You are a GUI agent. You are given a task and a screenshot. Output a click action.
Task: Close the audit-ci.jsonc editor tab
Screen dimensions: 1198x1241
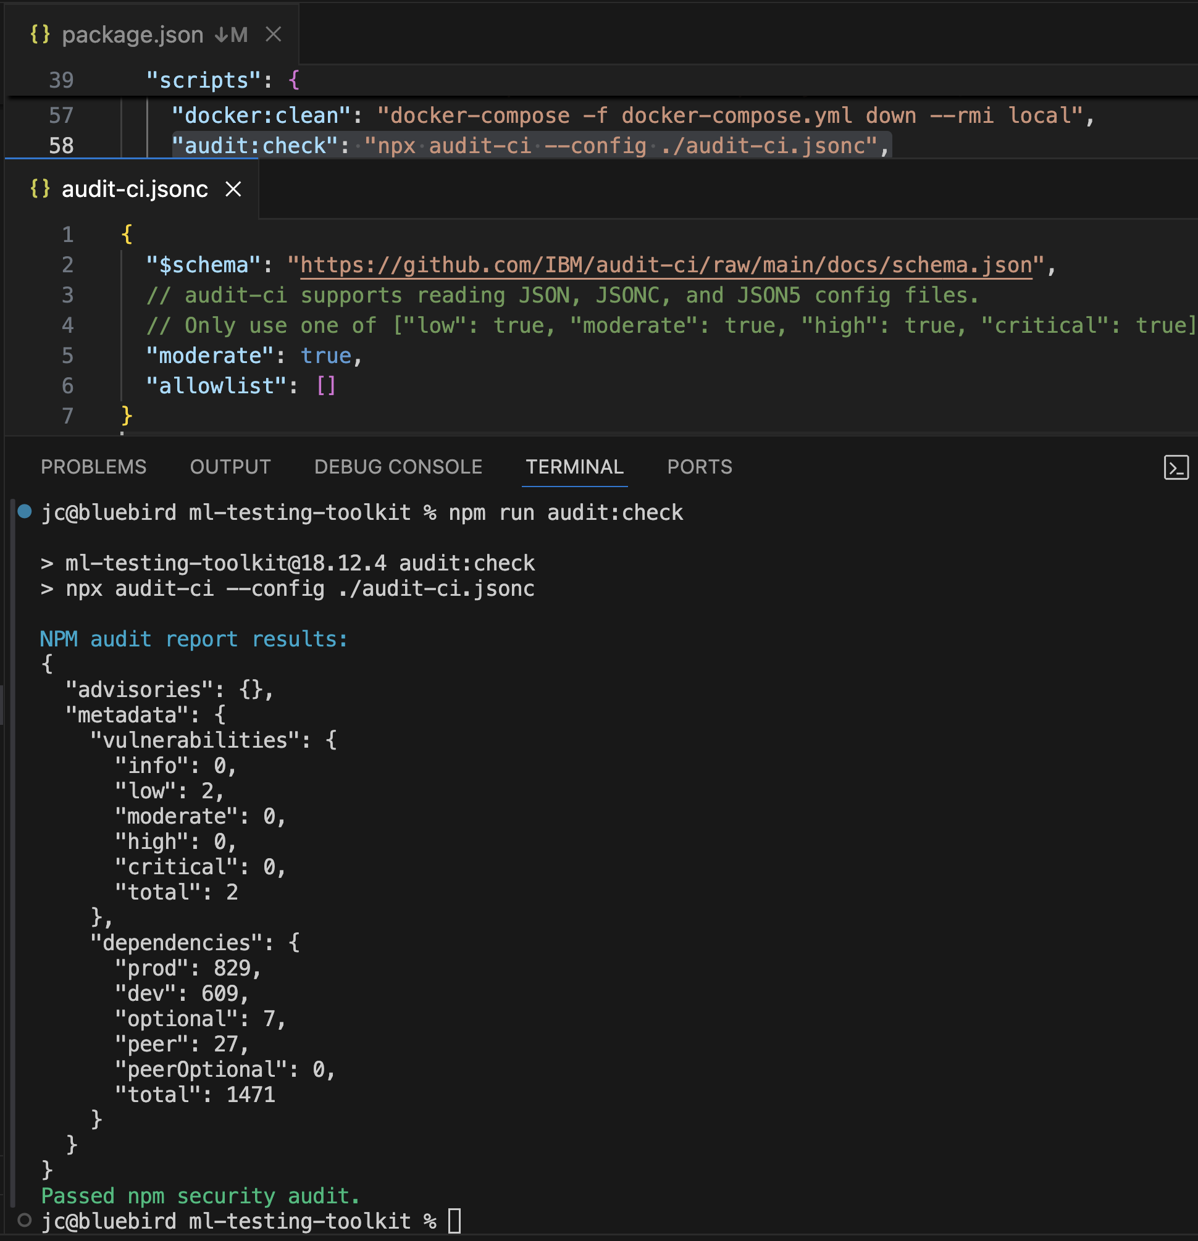[x=233, y=189]
